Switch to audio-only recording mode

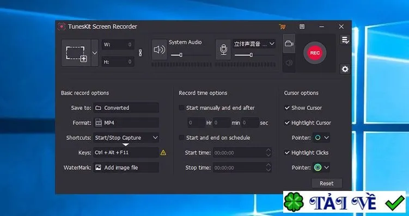289,63
